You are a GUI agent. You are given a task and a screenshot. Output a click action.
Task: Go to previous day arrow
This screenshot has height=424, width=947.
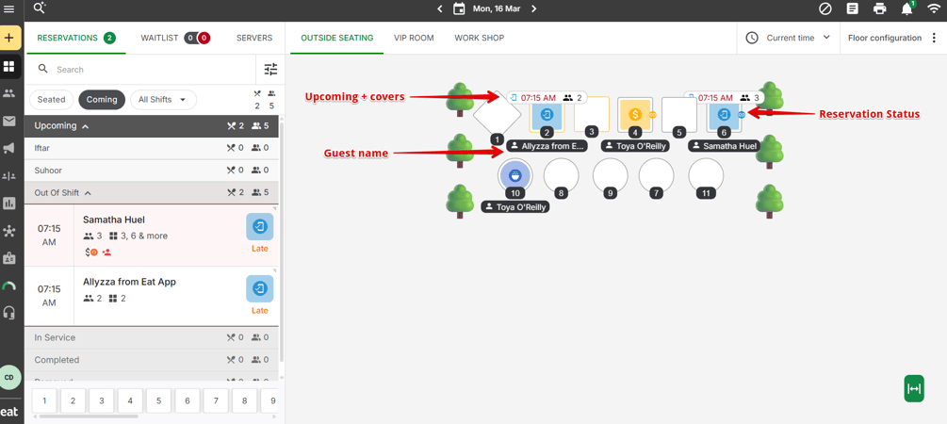[440, 8]
